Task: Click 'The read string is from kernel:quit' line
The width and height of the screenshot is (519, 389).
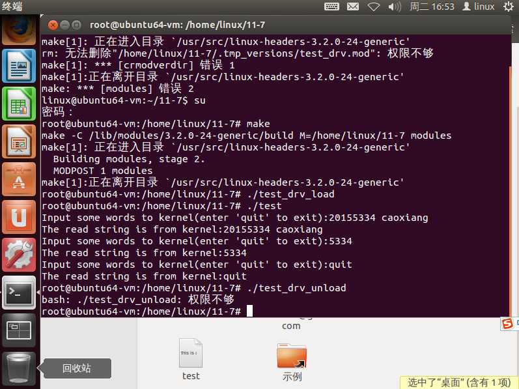Action: pyautogui.click(x=144, y=276)
